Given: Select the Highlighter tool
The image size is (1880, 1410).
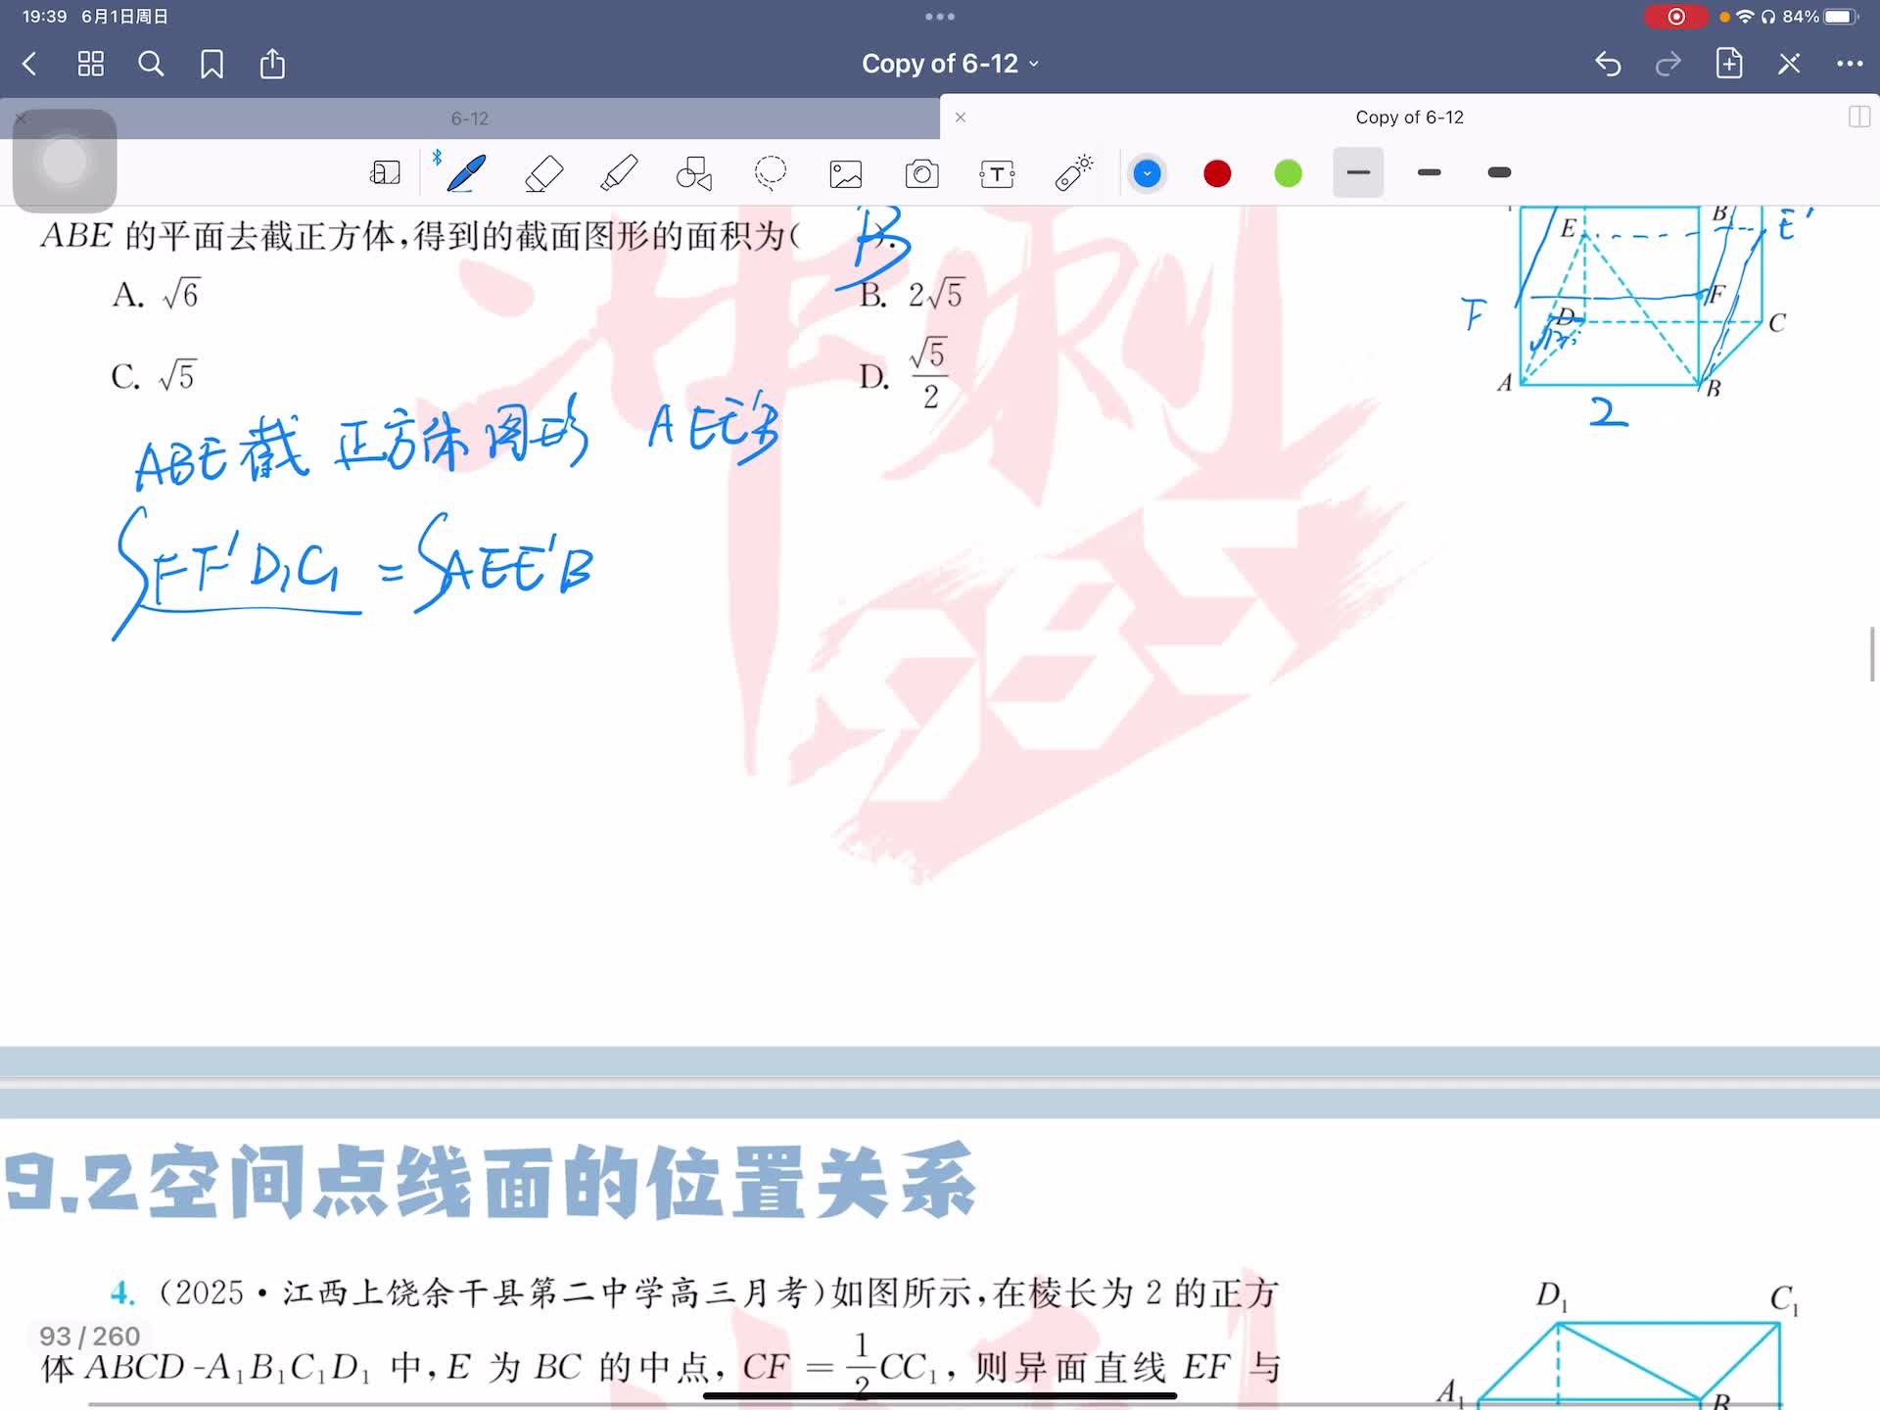Looking at the screenshot, I should (x=619, y=173).
